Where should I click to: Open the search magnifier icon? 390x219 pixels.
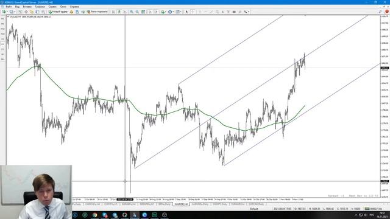point(380,12)
